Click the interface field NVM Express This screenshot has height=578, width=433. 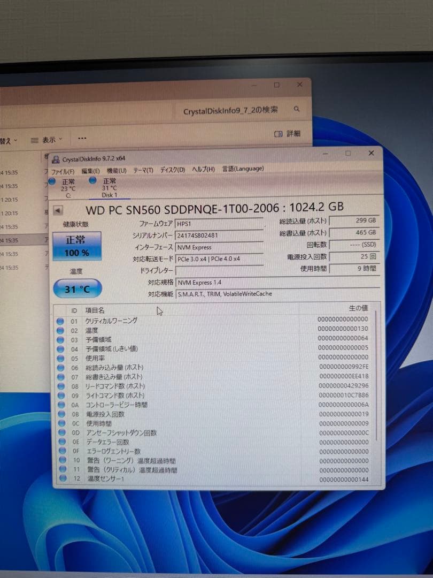(x=220, y=247)
